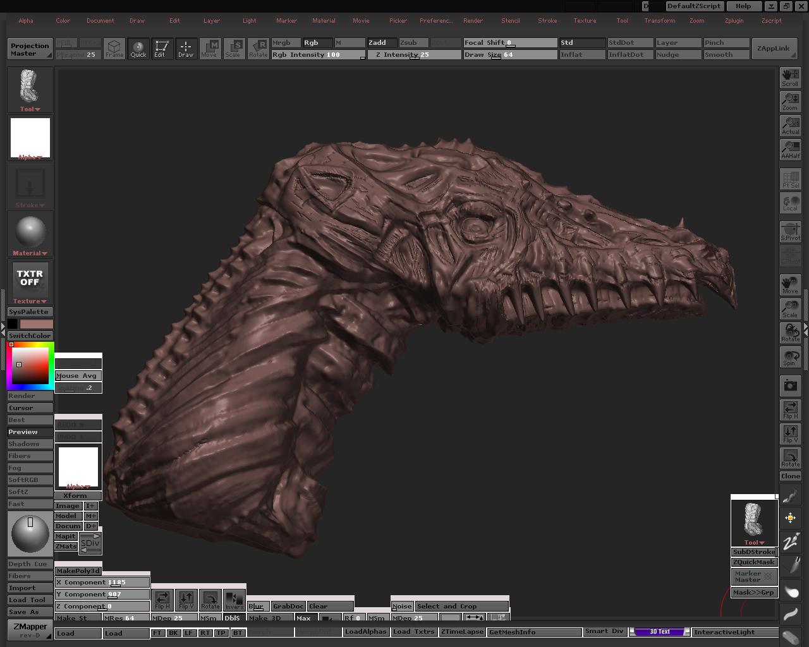Click the SDiv arrows icon
Viewport: 809px width, 647px height.
[x=90, y=543]
